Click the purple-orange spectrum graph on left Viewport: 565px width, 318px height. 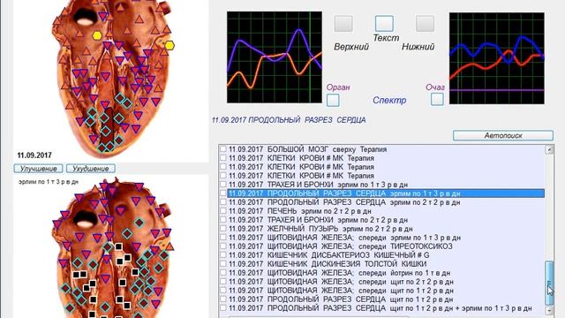tap(275, 57)
